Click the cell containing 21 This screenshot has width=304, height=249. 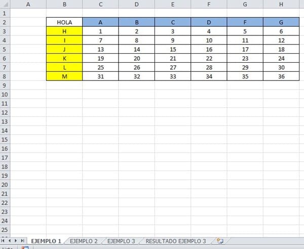[x=173, y=58]
